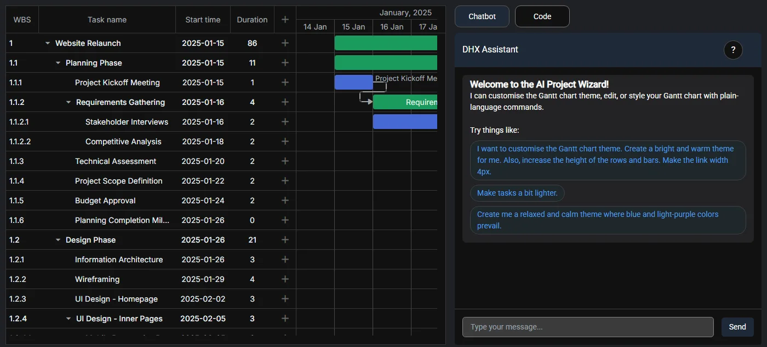
Task: Click the plus icon in the grid header
Action: pyautogui.click(x=285, y=20)
